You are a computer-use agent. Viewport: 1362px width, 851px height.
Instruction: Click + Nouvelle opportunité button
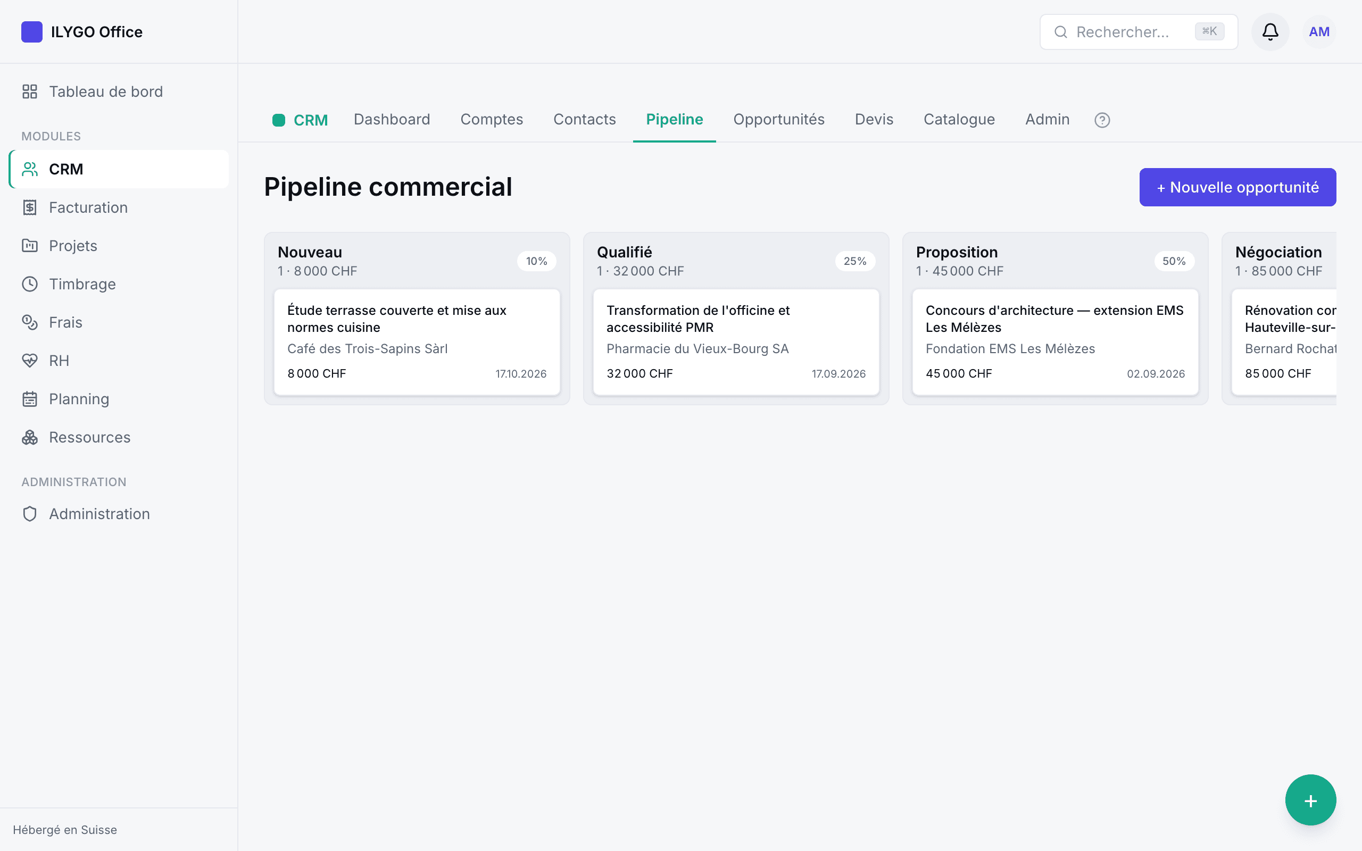coord(1238,187)
